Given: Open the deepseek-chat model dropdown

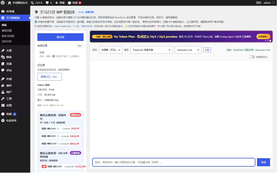Looking at the screenshot, I should pyautogui.click(x=188, y=50).
